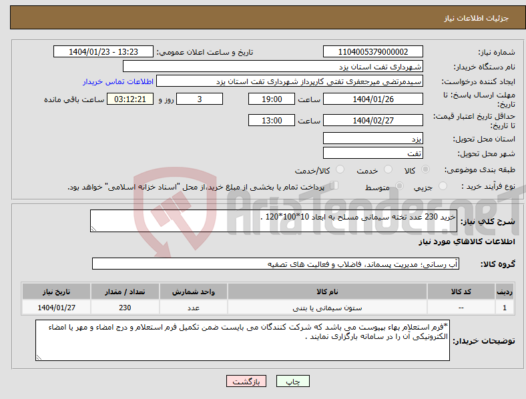Image resolution: width=526 pixels, height=399 pixels.
Task: Click the need date cell 1404/01/27
Action: (x=56, y=308)
